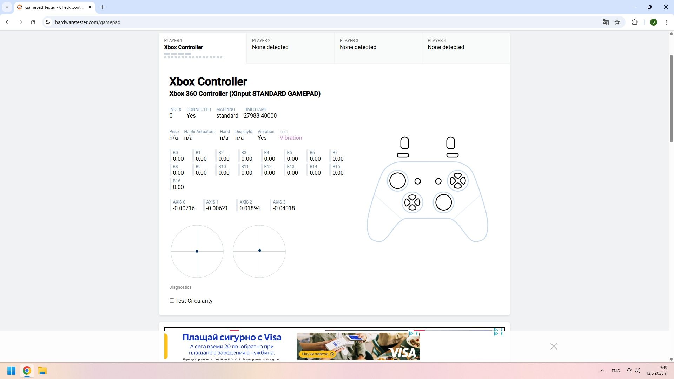The height and width of the screenshot is (379, 674).
Task: Select the Player 3 tab
Action: click(x=378, y=48)
